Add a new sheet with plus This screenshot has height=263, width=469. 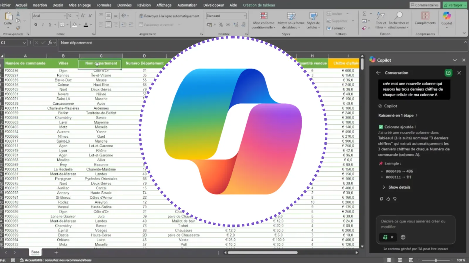(56, 252)
